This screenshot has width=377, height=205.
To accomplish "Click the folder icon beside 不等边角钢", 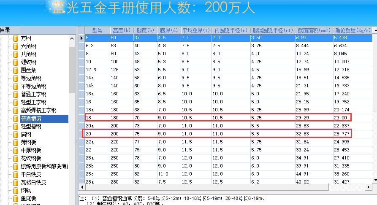I will pyautogui.click(x=16, y=86).
